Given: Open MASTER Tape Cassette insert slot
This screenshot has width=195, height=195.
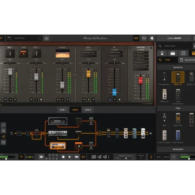Looking at the screenshot, I should (141, 66).
